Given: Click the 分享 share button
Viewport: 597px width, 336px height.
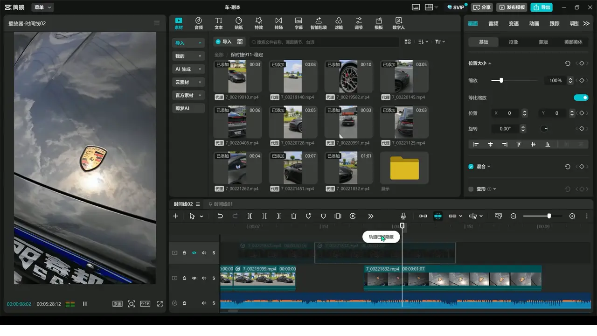Looking at the screenshot, I should click(x=482, y=7).
